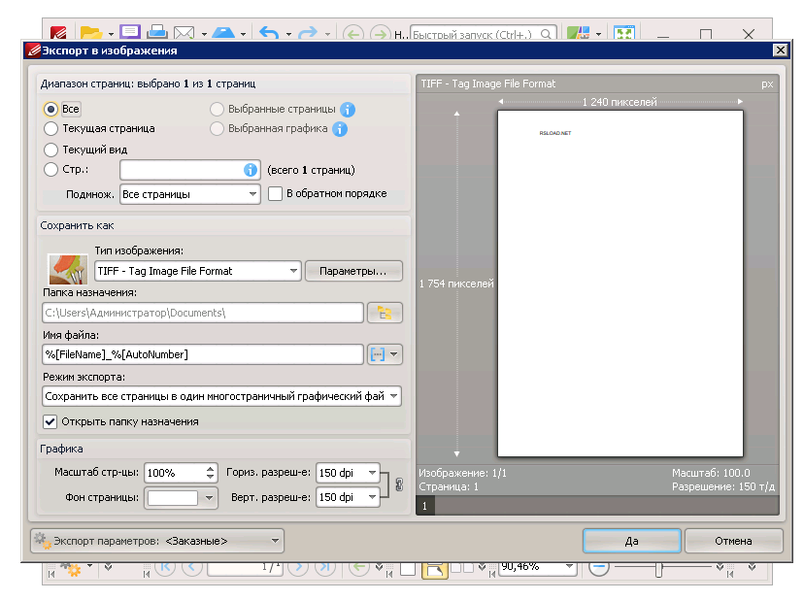
Task: Click UI options icon in main toolbar
Action: 579,33
